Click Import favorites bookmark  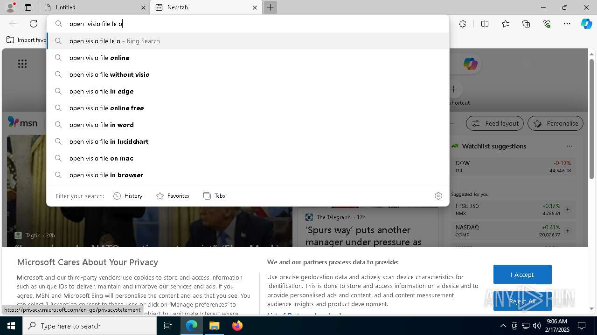(x=27, y=40)
